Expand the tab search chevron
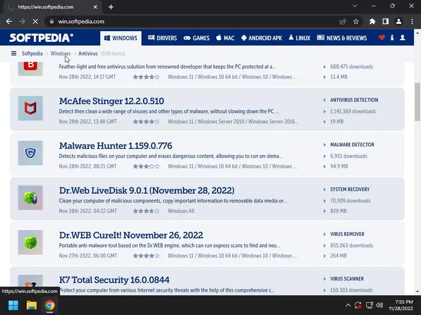The height and width of the screenshot is (315, 421). tap(355, 6)
